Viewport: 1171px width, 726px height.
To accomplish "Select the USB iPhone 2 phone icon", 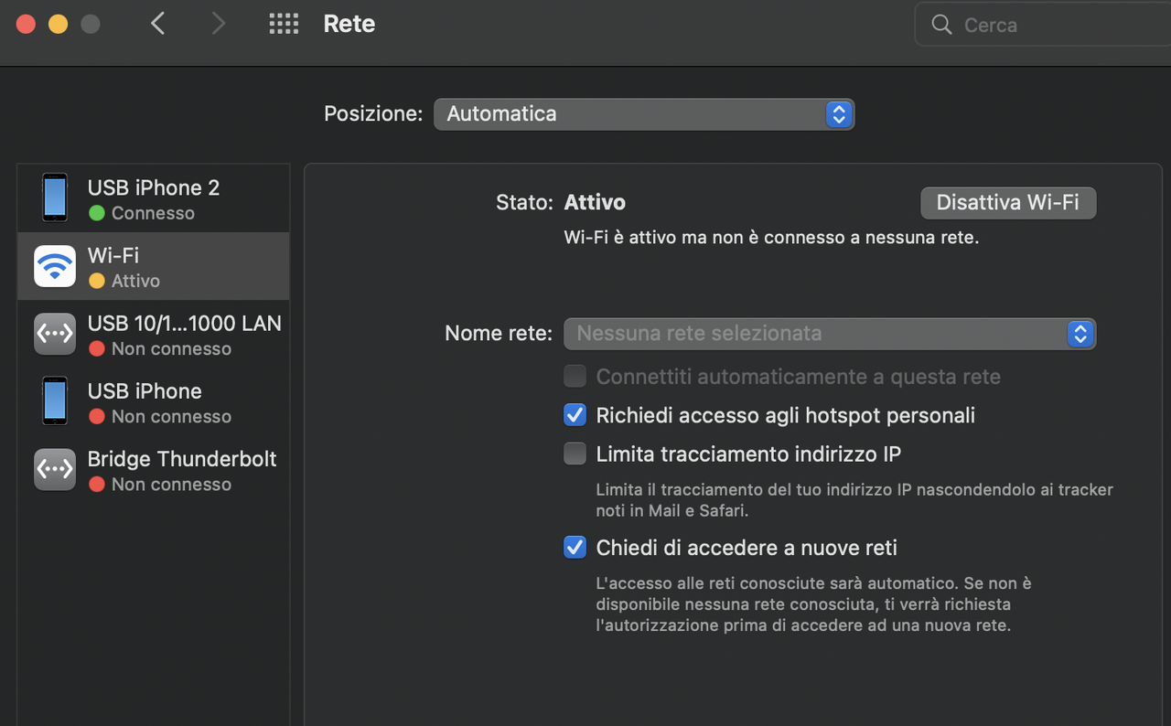I will point(55,198).
